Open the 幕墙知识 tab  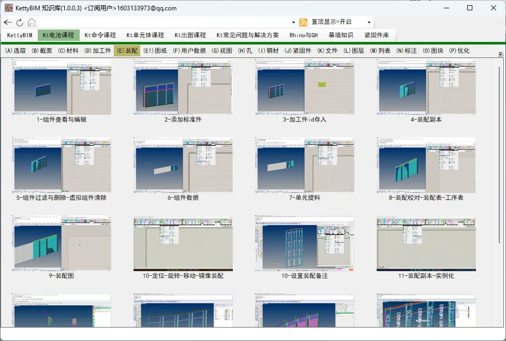click(x=341, y=35)
